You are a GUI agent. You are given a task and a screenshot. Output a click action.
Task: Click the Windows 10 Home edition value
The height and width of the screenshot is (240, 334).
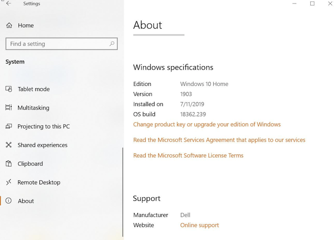tap(204, 84)
